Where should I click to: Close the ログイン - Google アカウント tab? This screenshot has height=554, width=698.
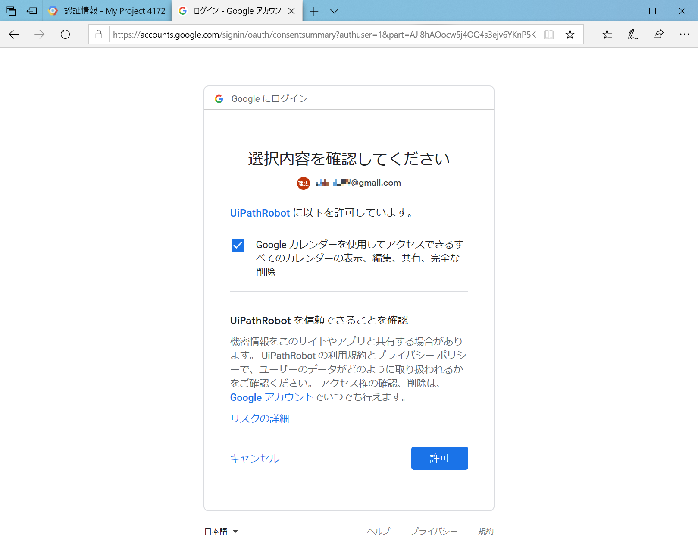[291, 11]
